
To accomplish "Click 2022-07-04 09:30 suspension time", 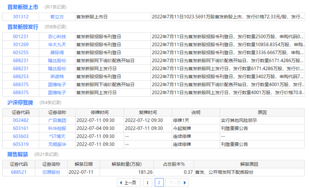I will (x=95, y=129).
